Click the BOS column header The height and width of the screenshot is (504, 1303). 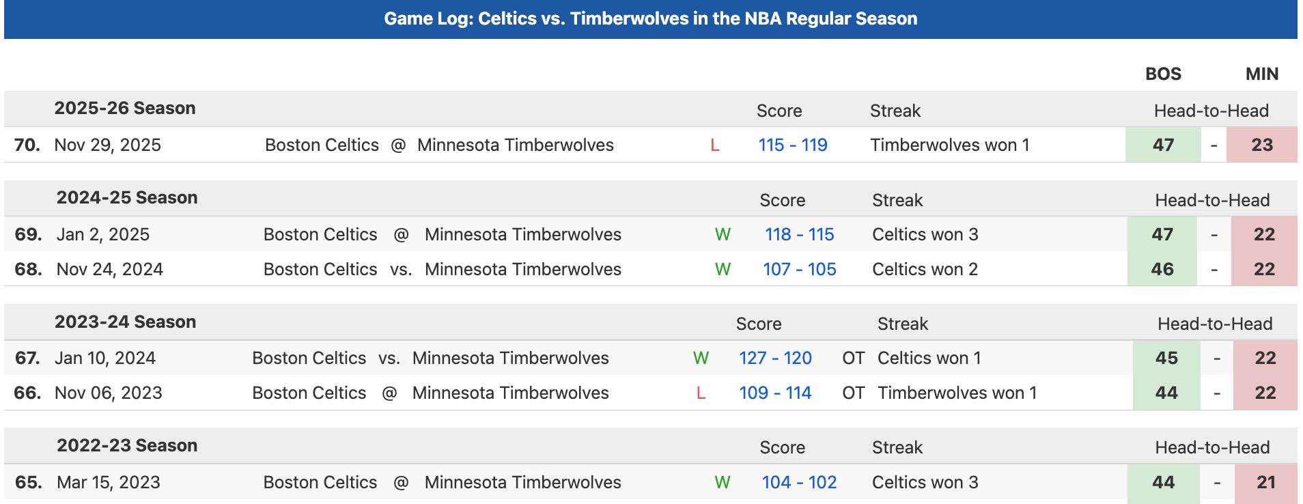[x=1163, y=74]
